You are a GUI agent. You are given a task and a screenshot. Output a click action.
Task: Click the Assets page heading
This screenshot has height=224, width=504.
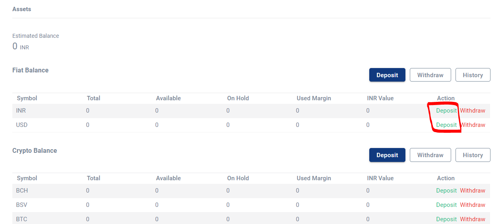22,9
